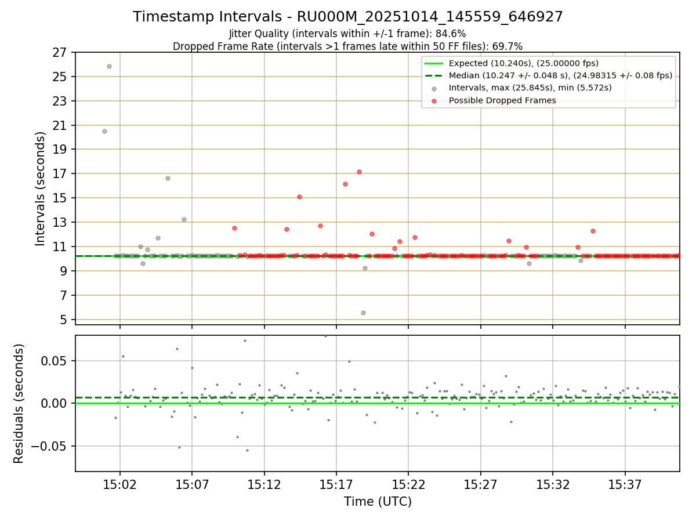696x522 pixels.
Task: Click the red dot marker in the legend
Action: point(434,100)
